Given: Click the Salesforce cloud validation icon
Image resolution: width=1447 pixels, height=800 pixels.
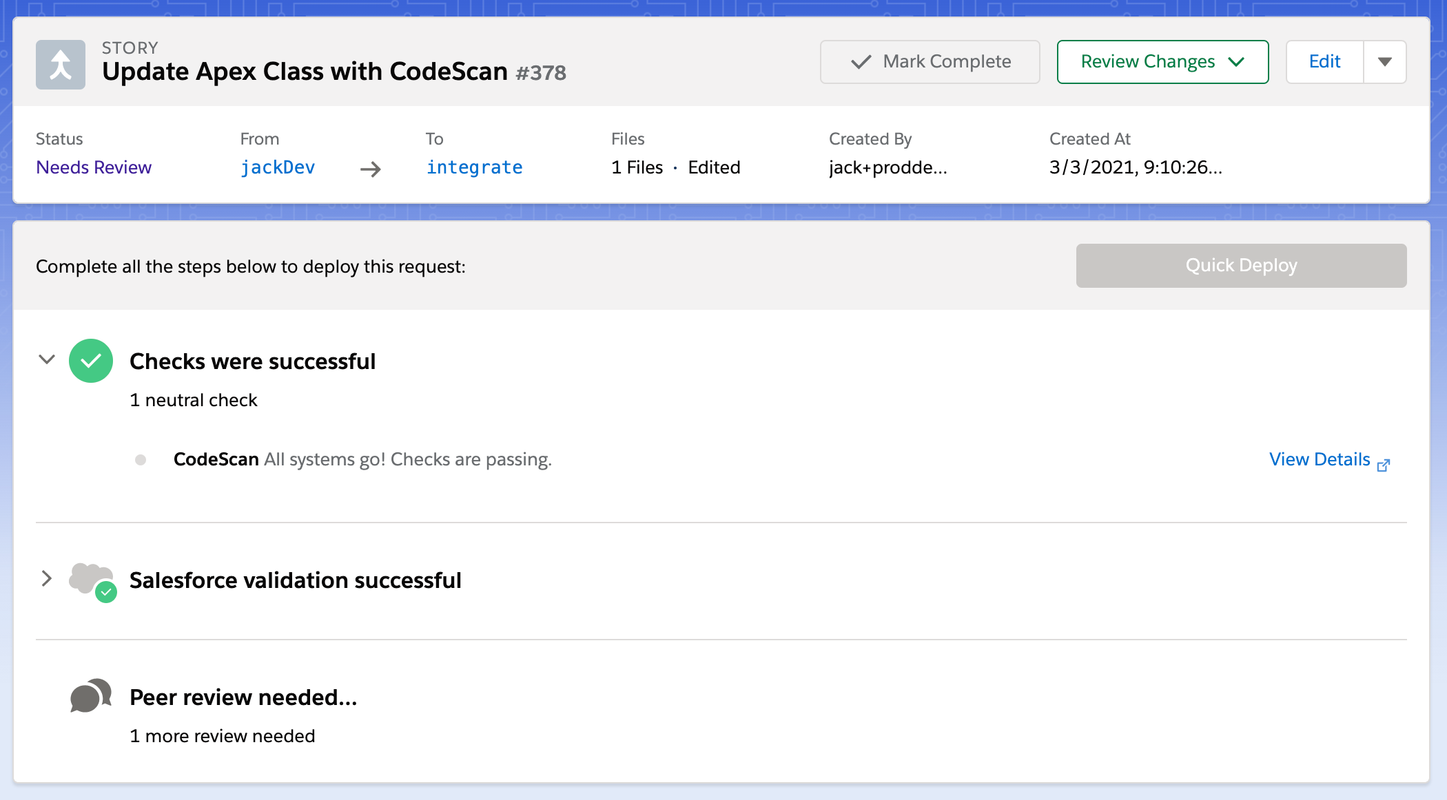Looking at the screenshot, I should 90,580.
